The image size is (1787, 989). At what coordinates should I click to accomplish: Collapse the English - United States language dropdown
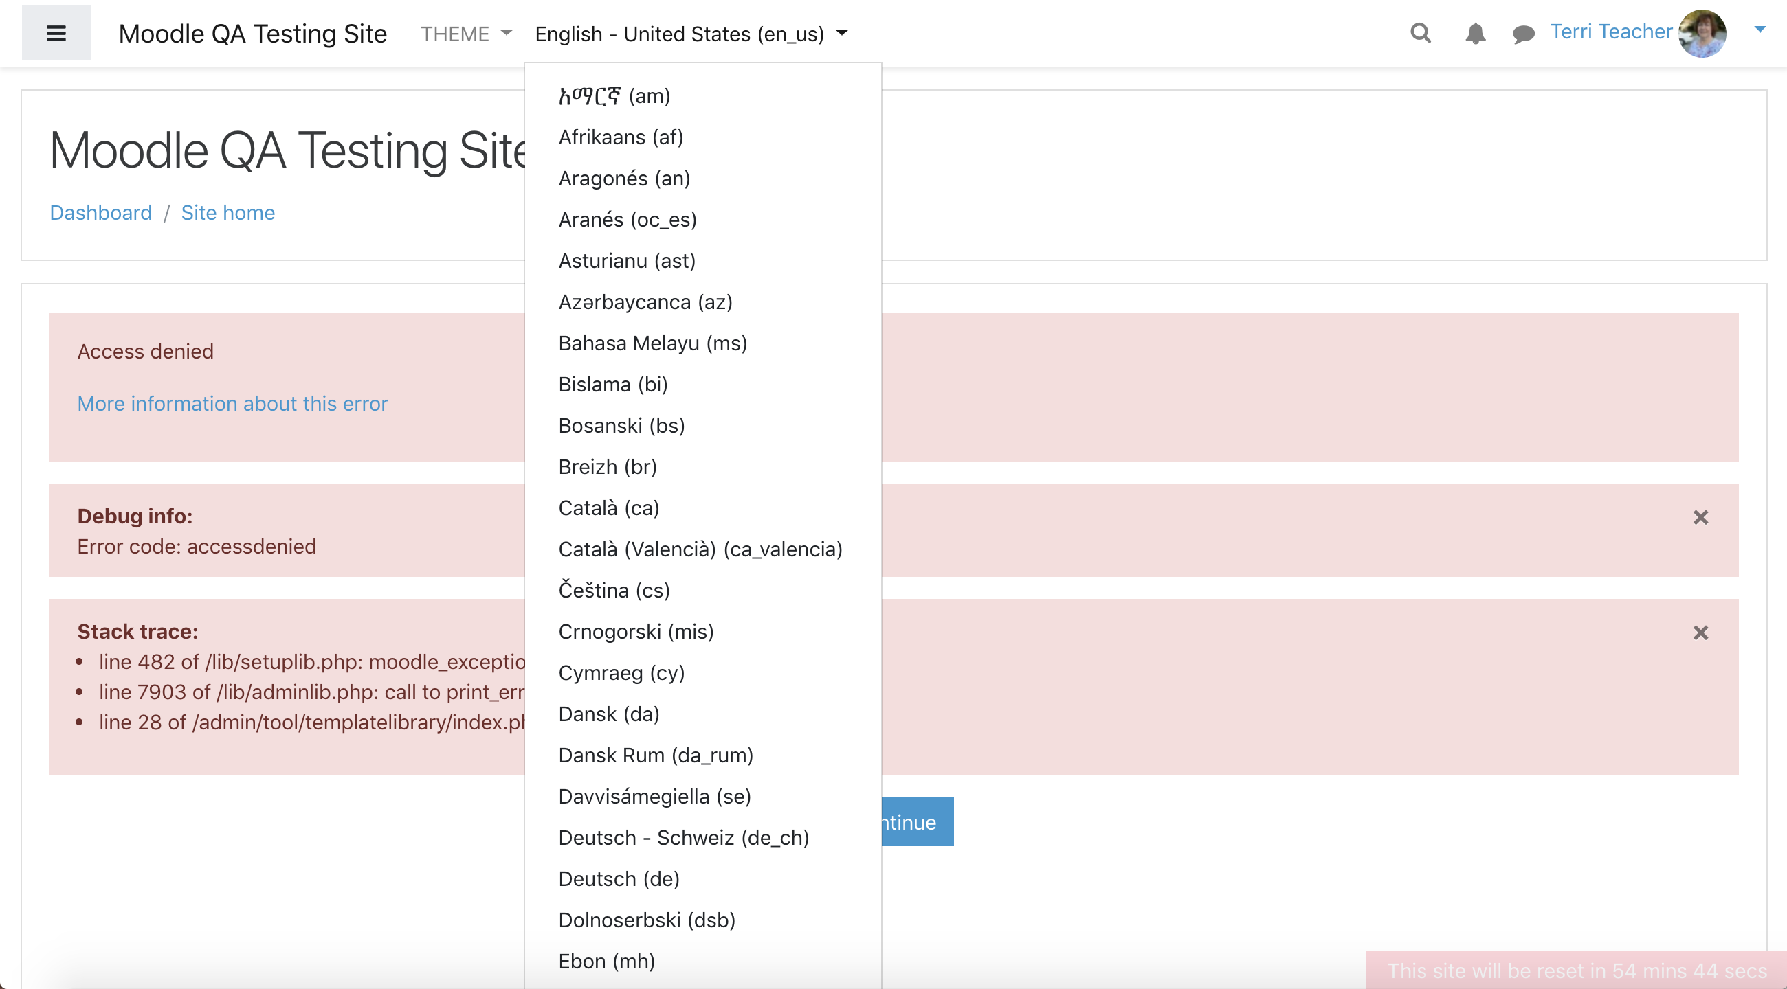click(691, 34)
